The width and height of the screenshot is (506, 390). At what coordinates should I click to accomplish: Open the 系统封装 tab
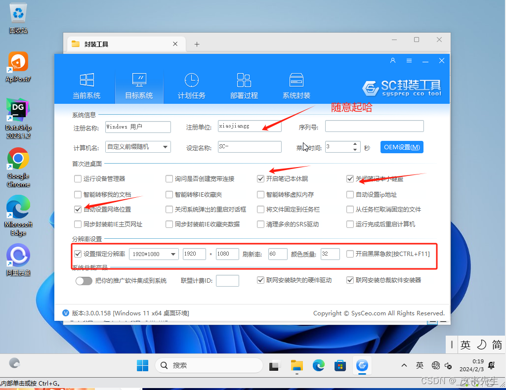(296, 86)
